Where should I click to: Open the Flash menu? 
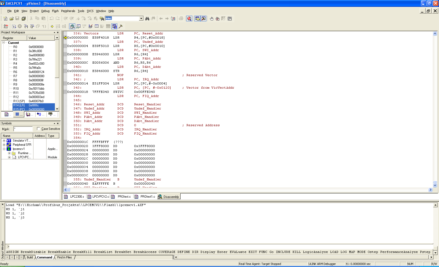click(x=55, y=11)
